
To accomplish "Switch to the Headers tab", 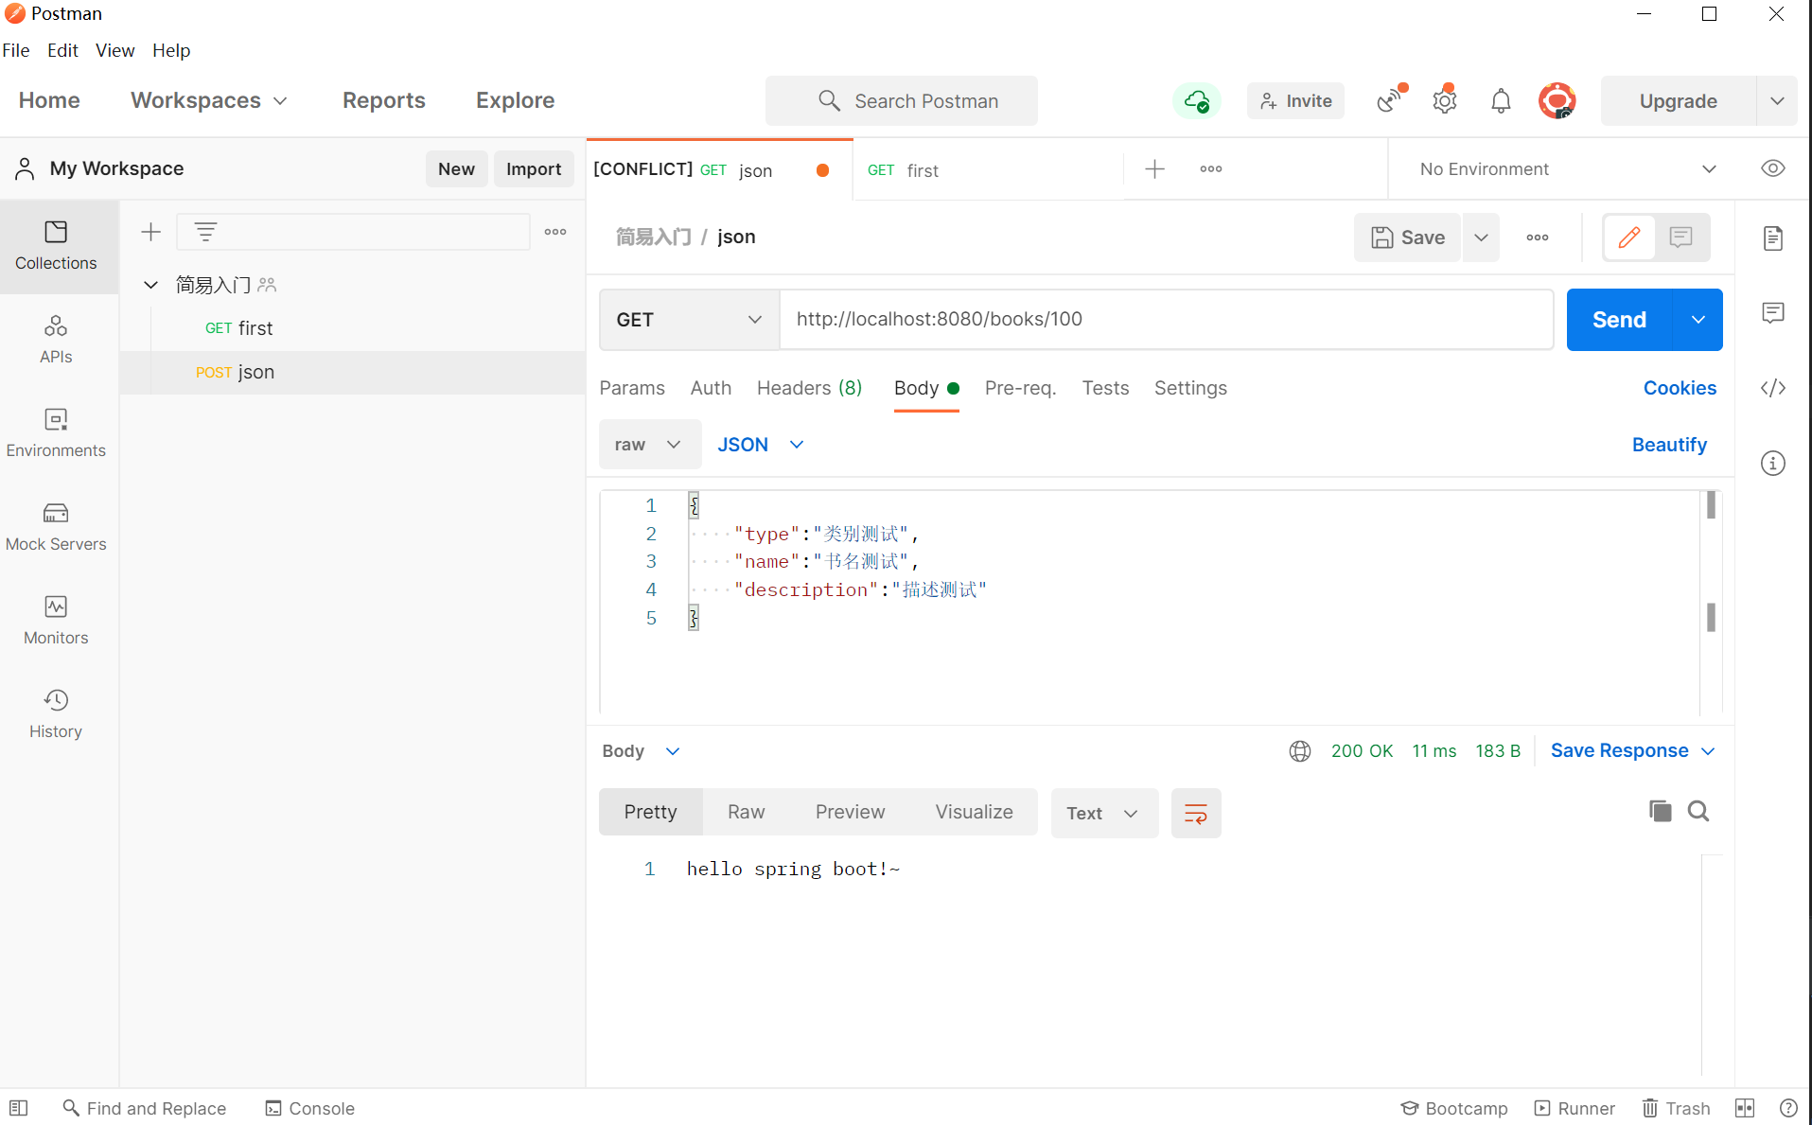I will [x=809, y=388].
